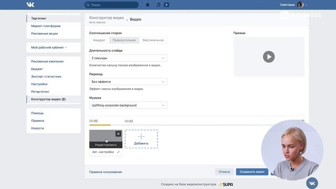336x189 pixels.
Task: Open Новости in the sidebar
Action: tap(54, 128)
